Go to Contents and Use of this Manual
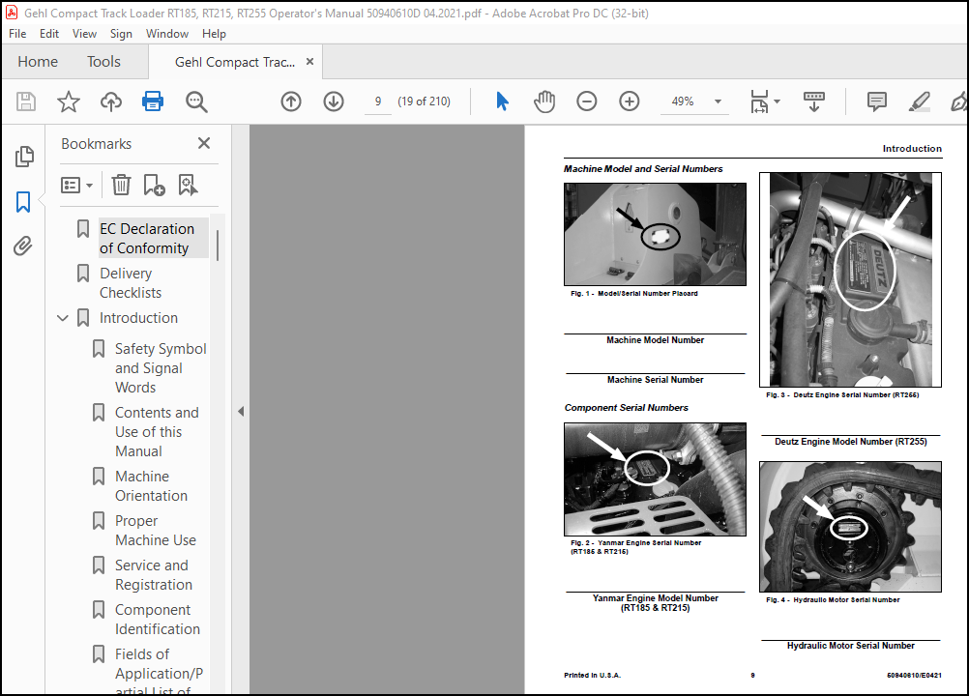969x696 pixels. point(157,432)
